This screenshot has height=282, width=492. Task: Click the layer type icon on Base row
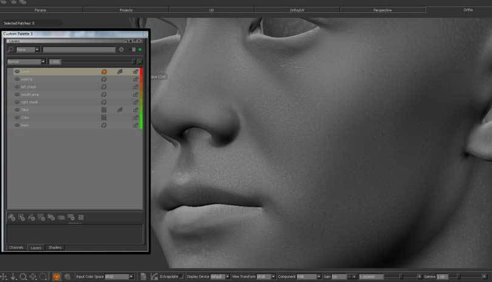tap(104, 125)
